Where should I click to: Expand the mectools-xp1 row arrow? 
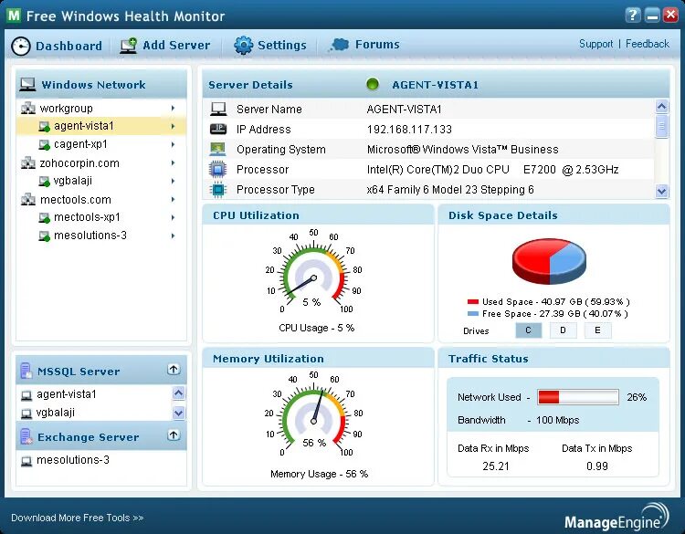tap(173, 217)
